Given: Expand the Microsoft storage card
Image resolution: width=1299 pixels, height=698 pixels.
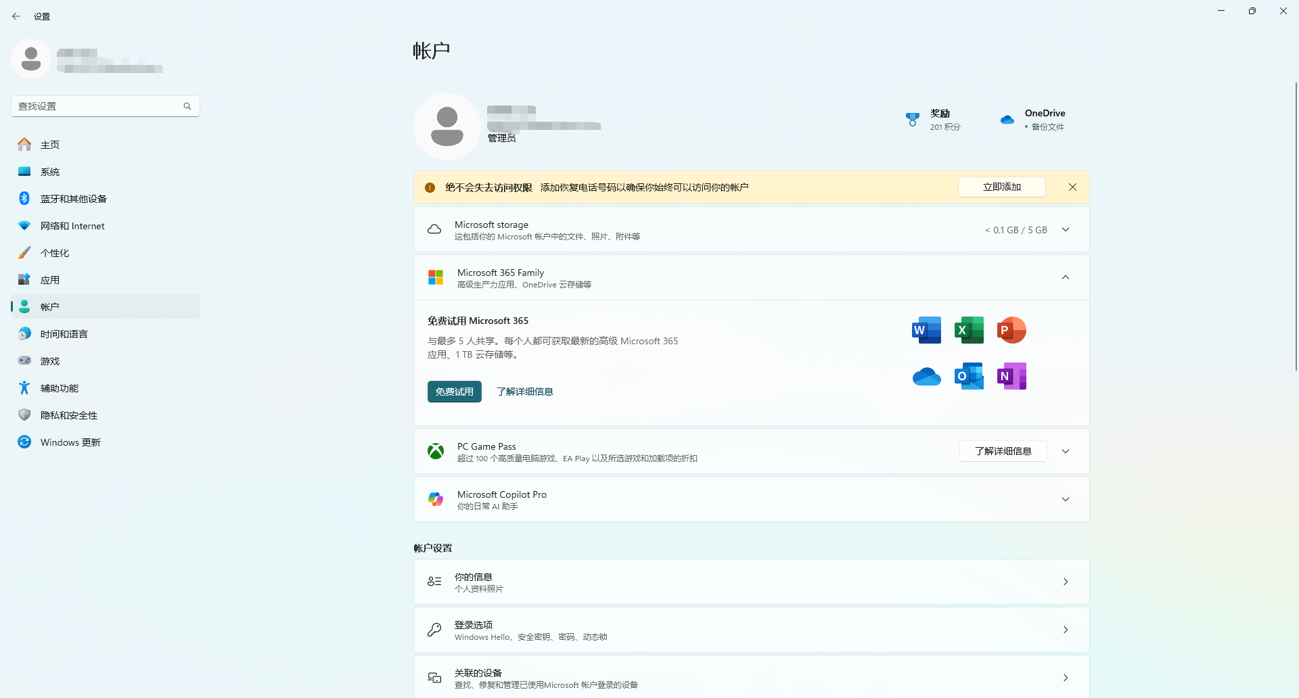Looking at the screenshot, I should coord(1066,230).
